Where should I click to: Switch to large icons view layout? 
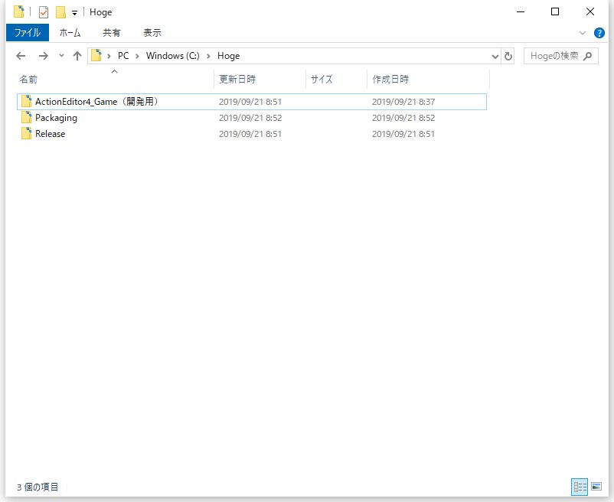596,487
